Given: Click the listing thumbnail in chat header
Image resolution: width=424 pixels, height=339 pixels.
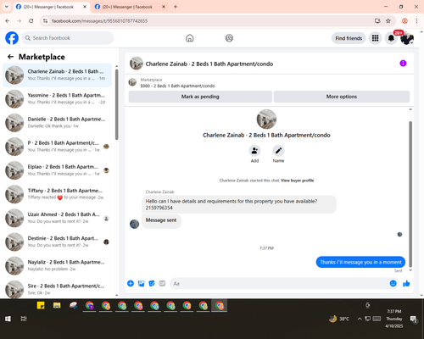Looking at the screenshot, I should tap(137, 64).
